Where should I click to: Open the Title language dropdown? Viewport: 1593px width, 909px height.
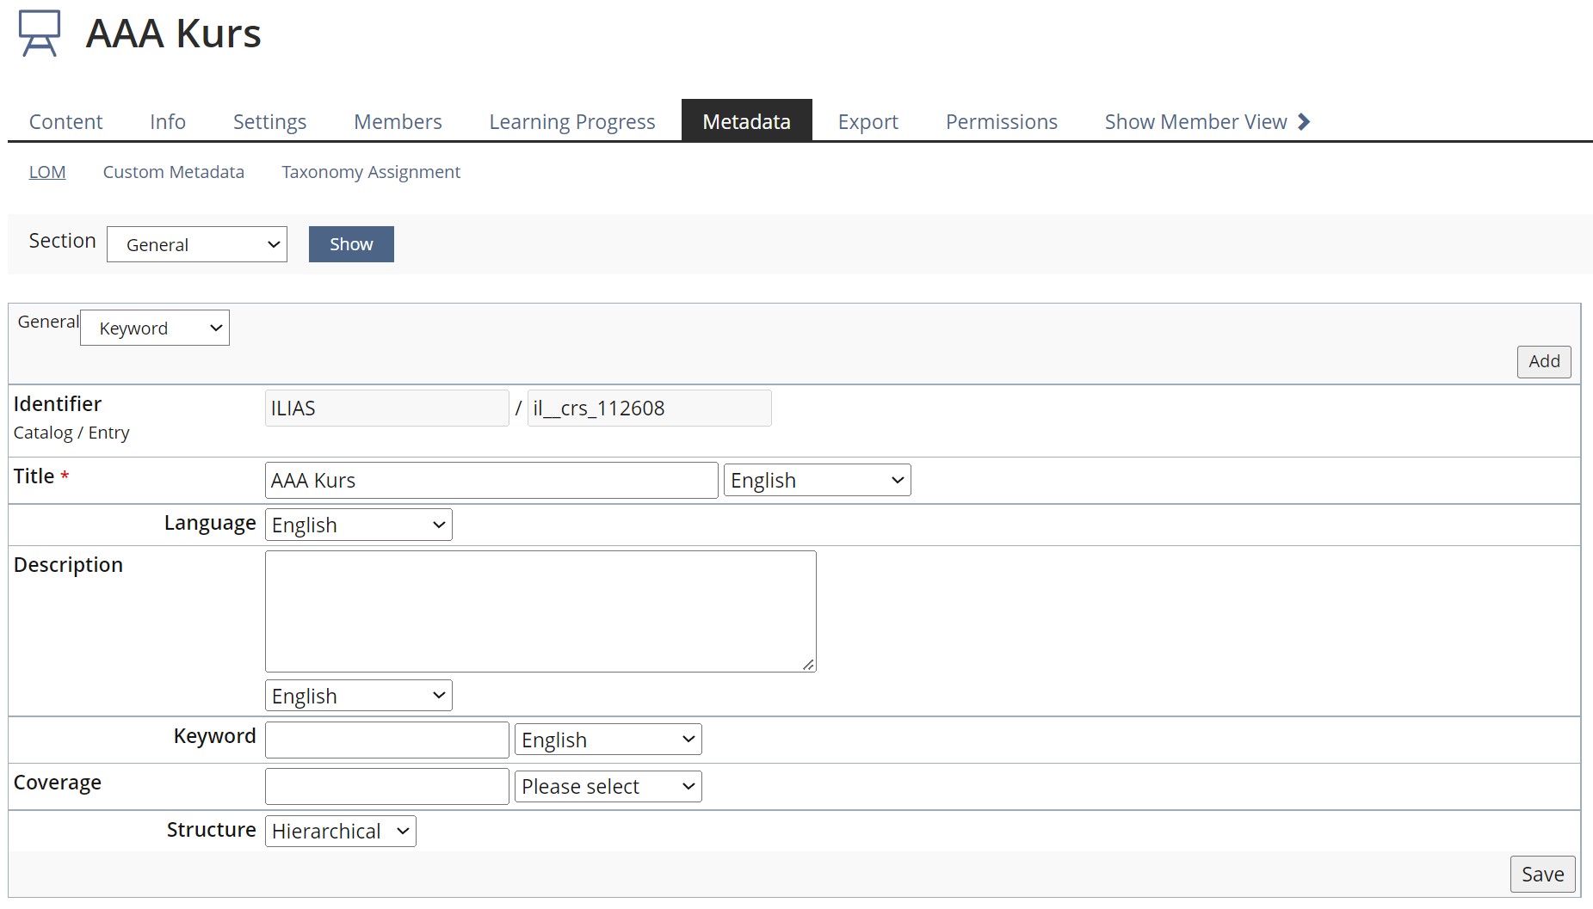[816, 481]
